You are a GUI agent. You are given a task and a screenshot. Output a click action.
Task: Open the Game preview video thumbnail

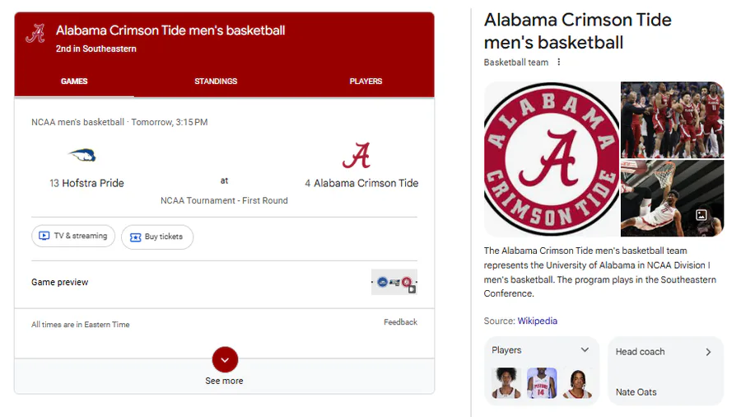pyautogui.click(x=394, y=282)
